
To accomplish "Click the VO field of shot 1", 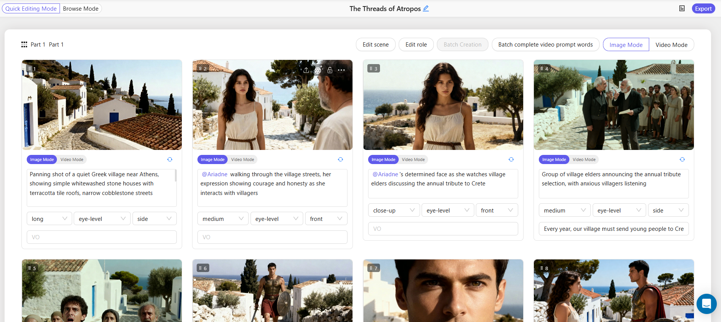I will [102, 237].
